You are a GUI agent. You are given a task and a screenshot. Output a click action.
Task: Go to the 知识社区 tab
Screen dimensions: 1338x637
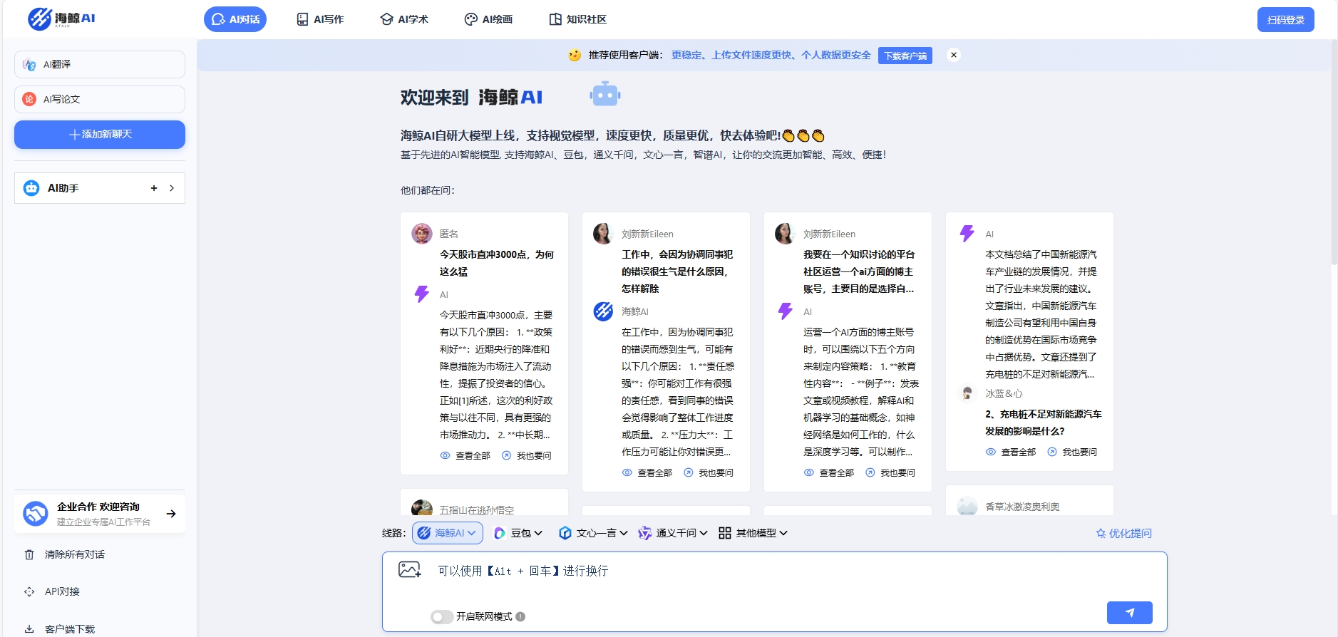coord(578,19)
